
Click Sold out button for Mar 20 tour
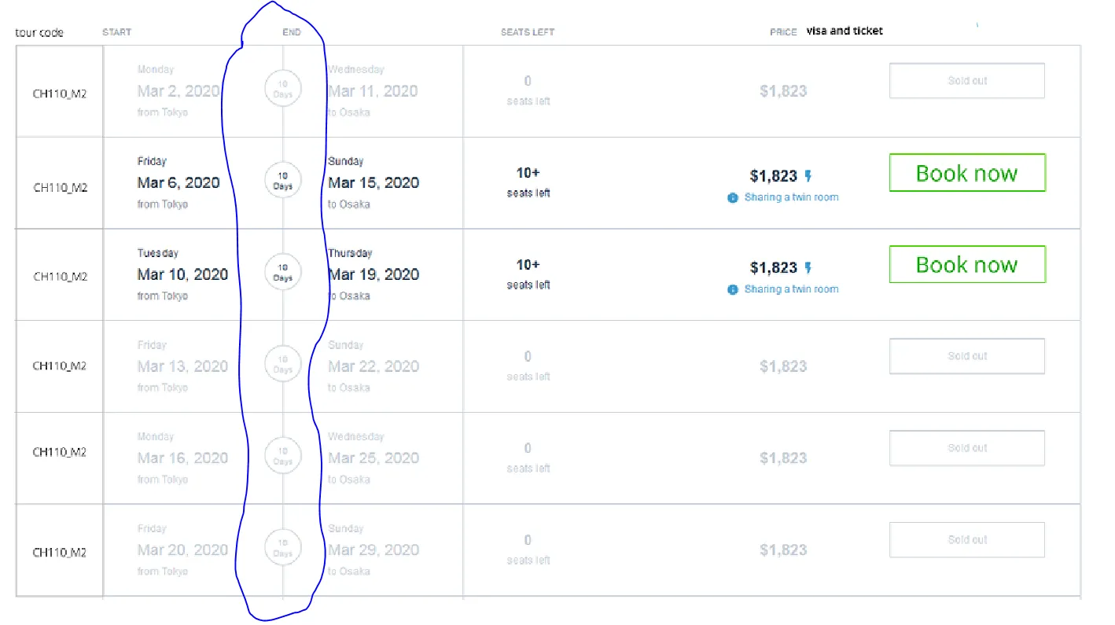pos(966,540)
